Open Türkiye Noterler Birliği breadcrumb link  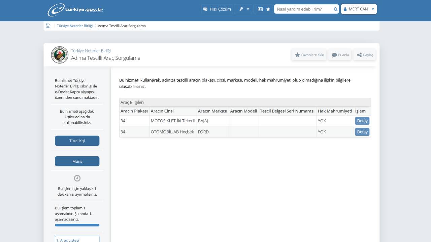tap(74, 26)
